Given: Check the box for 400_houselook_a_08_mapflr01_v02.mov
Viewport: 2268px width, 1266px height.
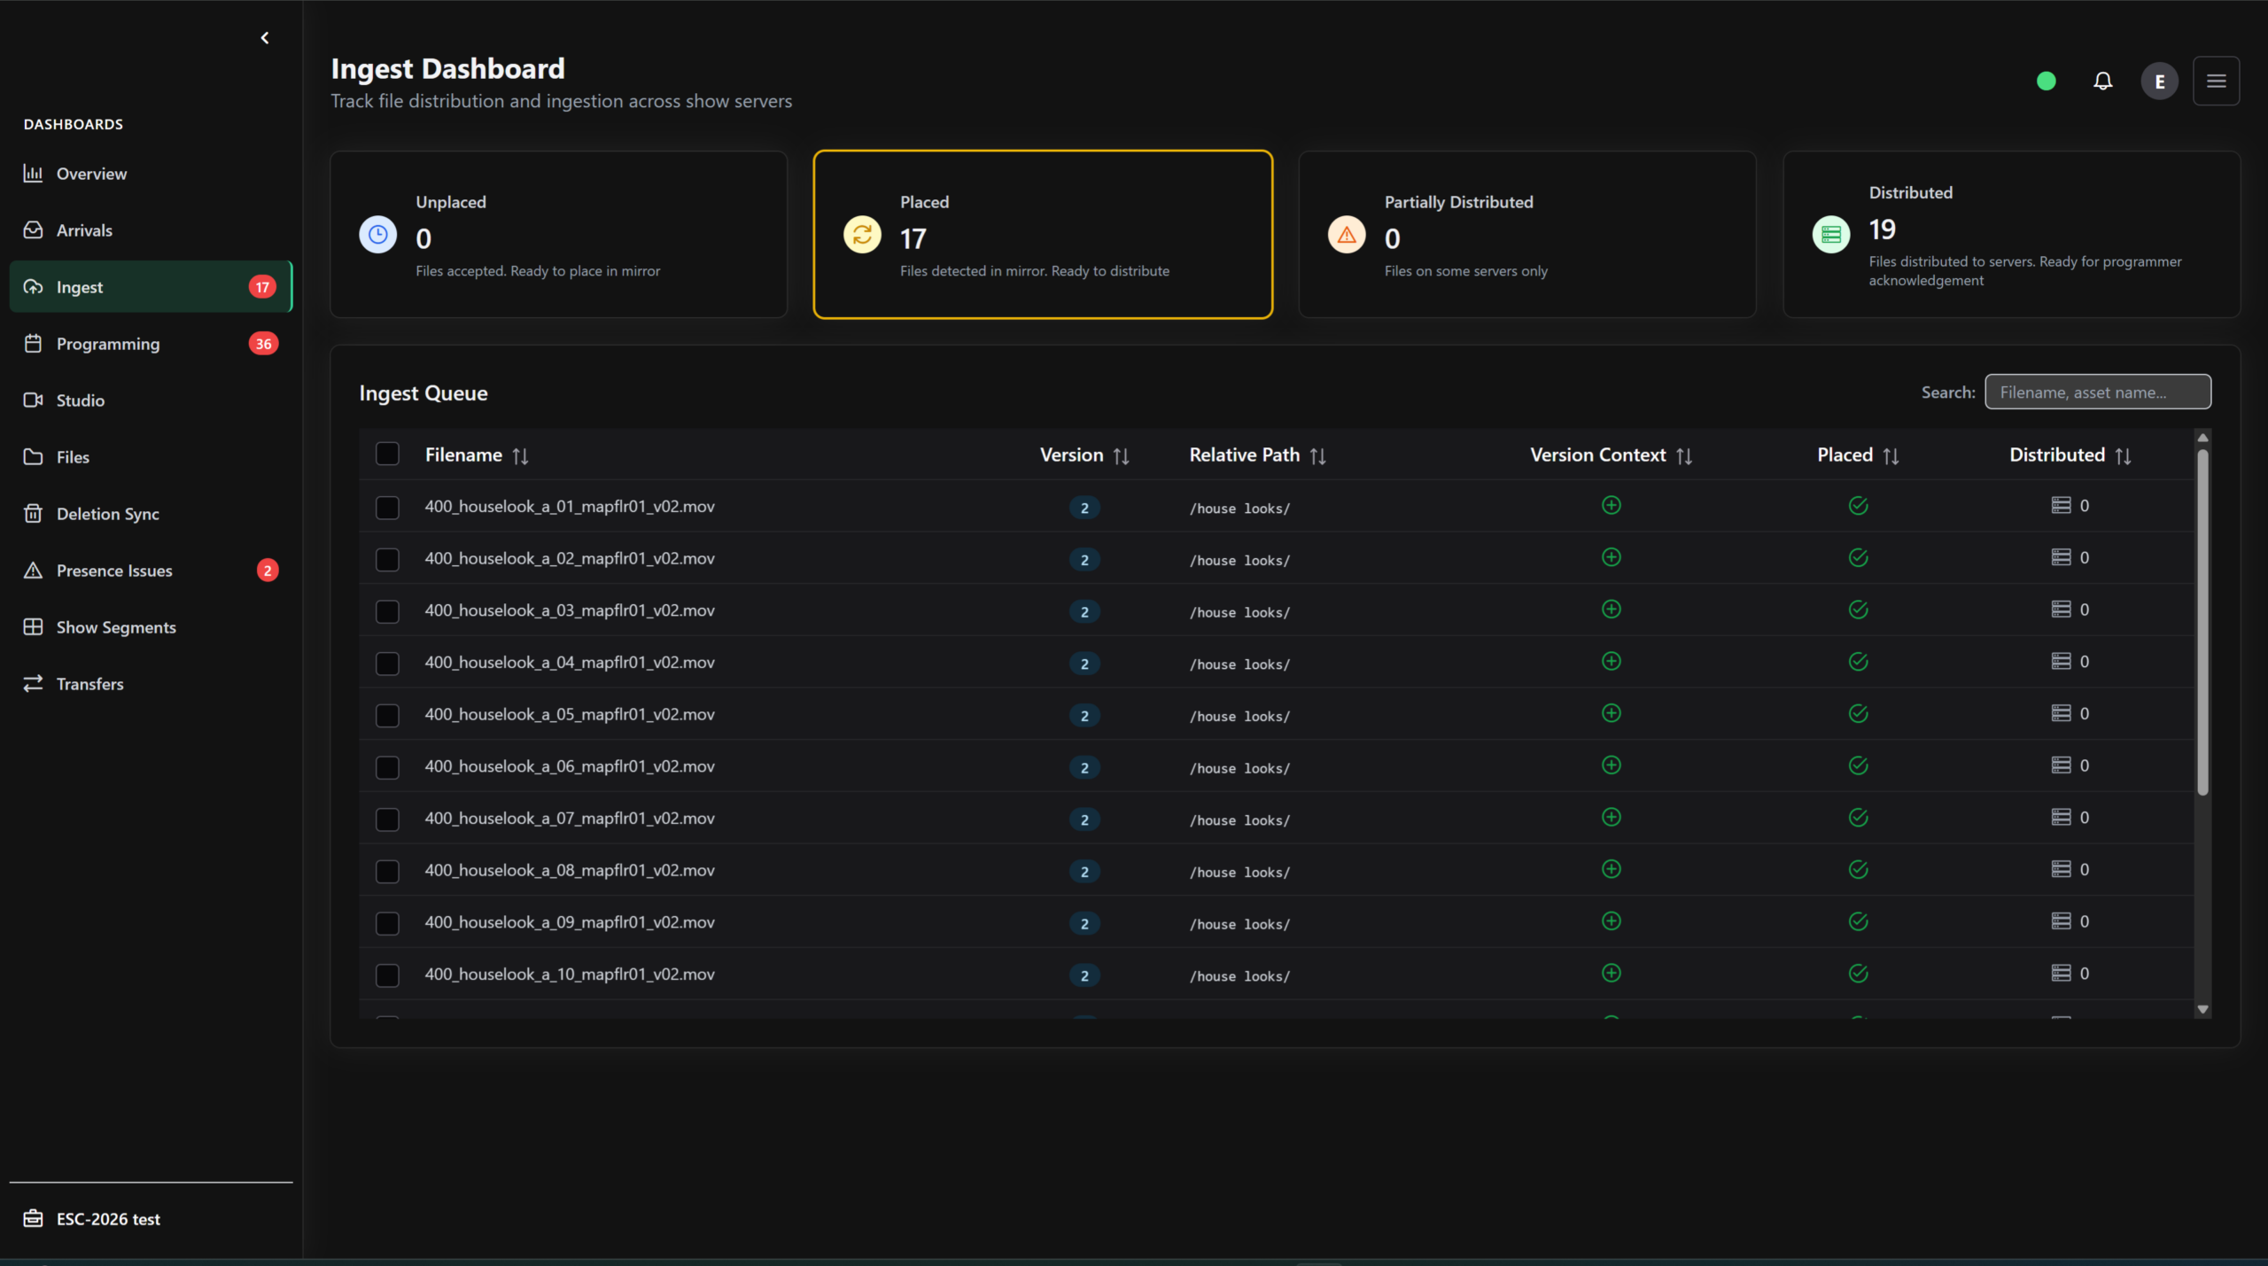Looking at the screenshot, I should pyautogui.click(x=387, y=872).
